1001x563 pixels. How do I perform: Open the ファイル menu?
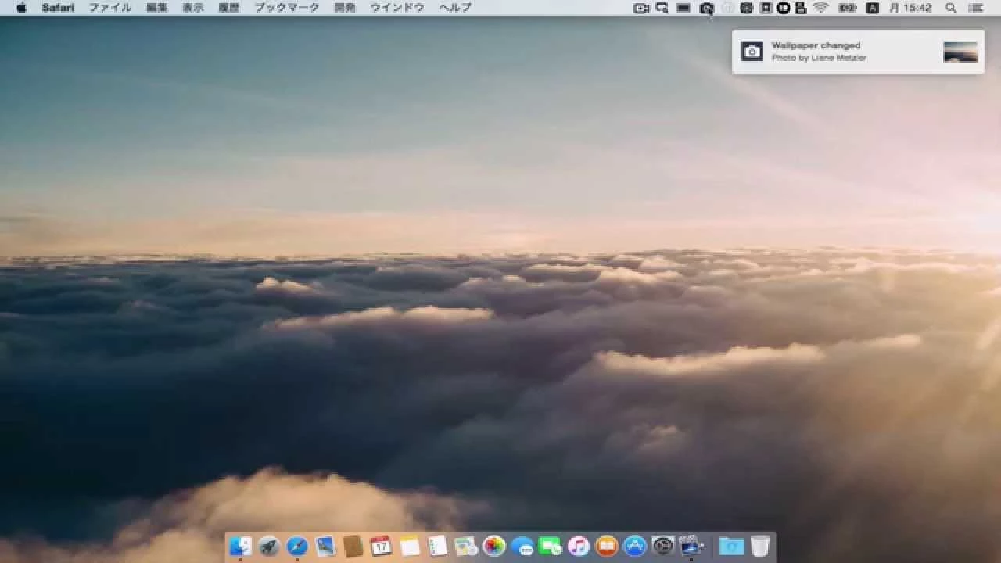(x=109, y=8)
